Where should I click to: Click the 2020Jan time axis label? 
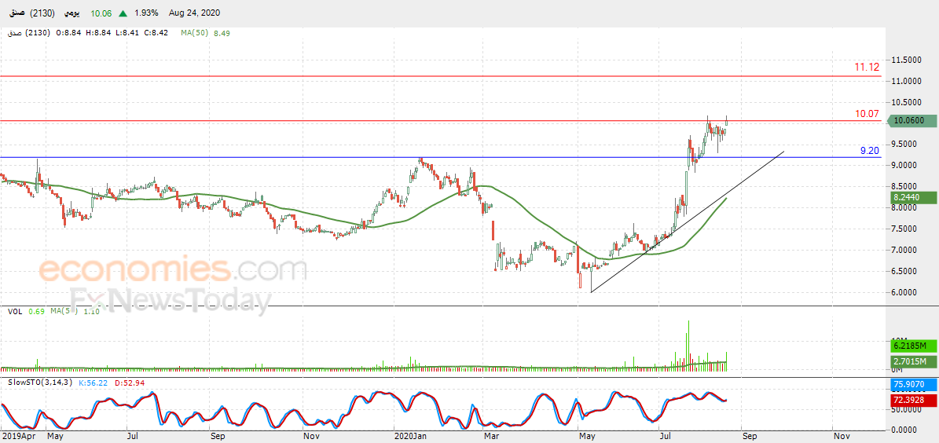coord(409,437)
